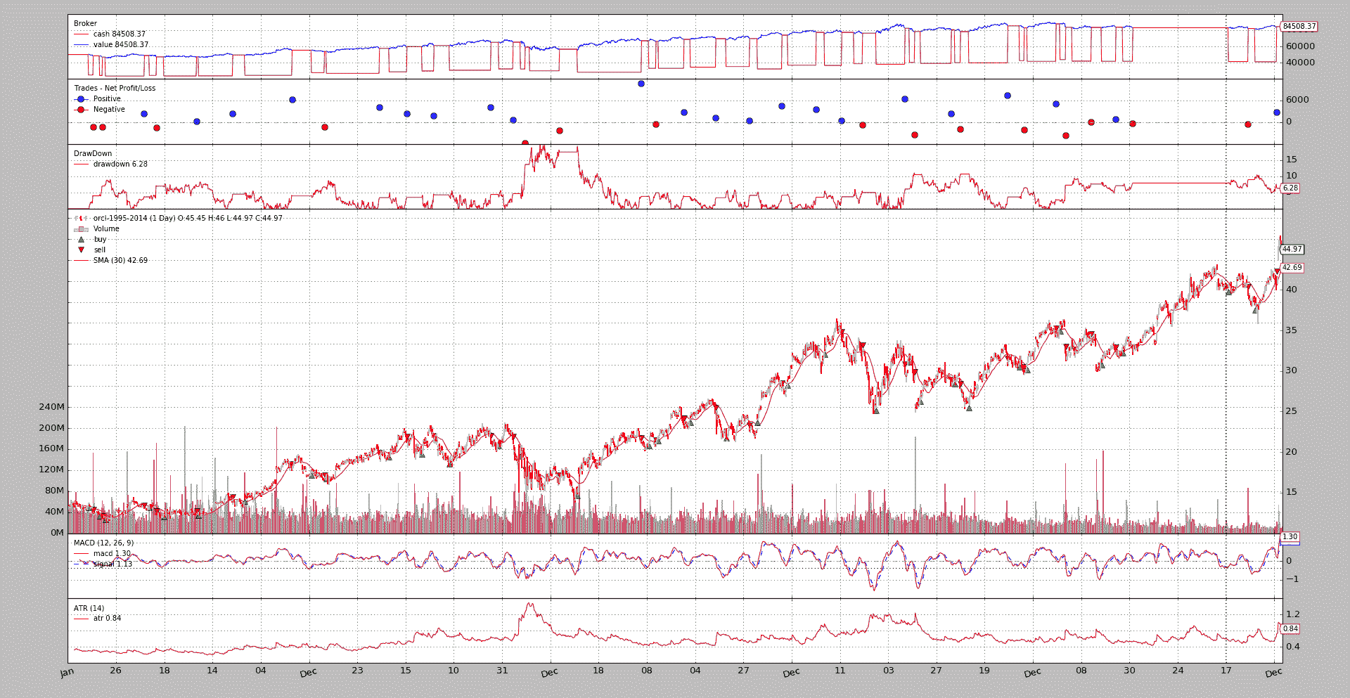1350x698 pixels.
Task: Click the 'atr 0.84' legend entry
Action: (107, 618)
